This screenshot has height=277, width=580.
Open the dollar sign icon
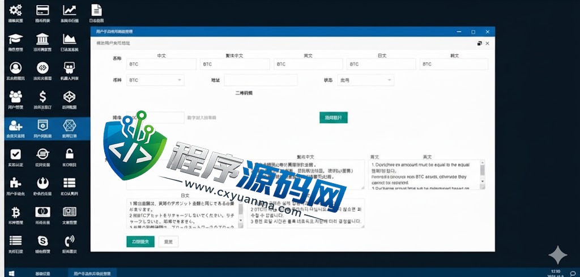[42, 97]
